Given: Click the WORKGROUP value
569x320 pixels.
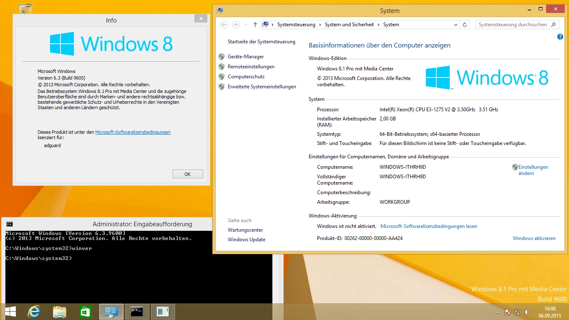Looking at the screenshot, I should [395, 202].
